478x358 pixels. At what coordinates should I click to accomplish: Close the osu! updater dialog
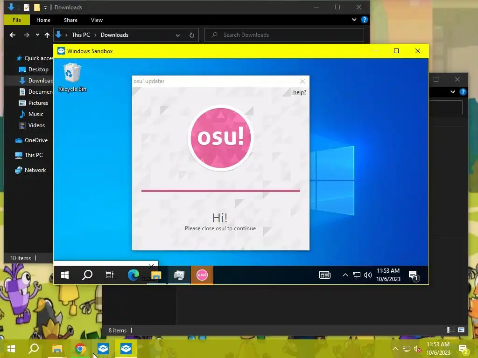tap(302, 81)
